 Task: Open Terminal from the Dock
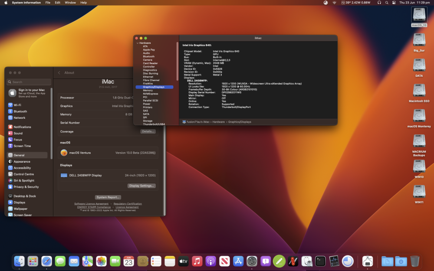click(320, 261)
